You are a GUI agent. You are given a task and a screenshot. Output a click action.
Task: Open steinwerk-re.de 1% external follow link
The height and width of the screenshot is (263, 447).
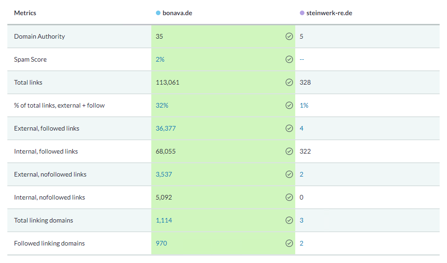pos(304,105)
